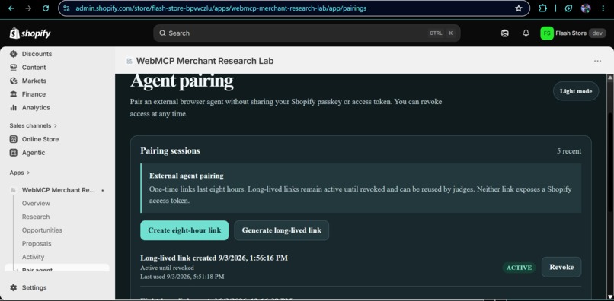Click the app page scrollbar up arrow
Viewport: 614px width, 301px height.
coord(610,78)
